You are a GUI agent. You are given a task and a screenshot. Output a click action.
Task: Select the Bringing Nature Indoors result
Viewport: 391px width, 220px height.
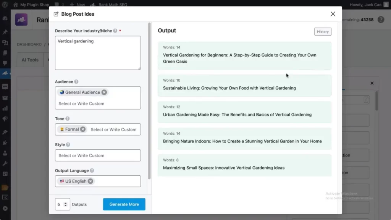point(244,139)
